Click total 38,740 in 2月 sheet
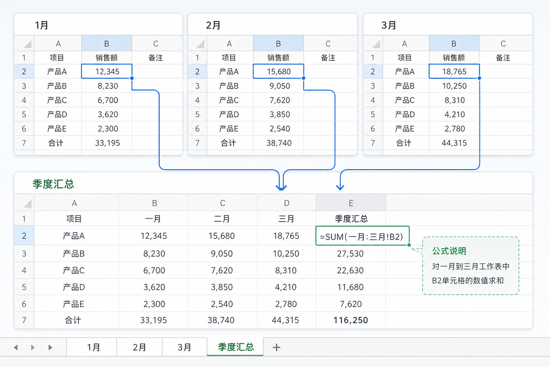Screen dimensions: 550x367 (x=279, y=143)
